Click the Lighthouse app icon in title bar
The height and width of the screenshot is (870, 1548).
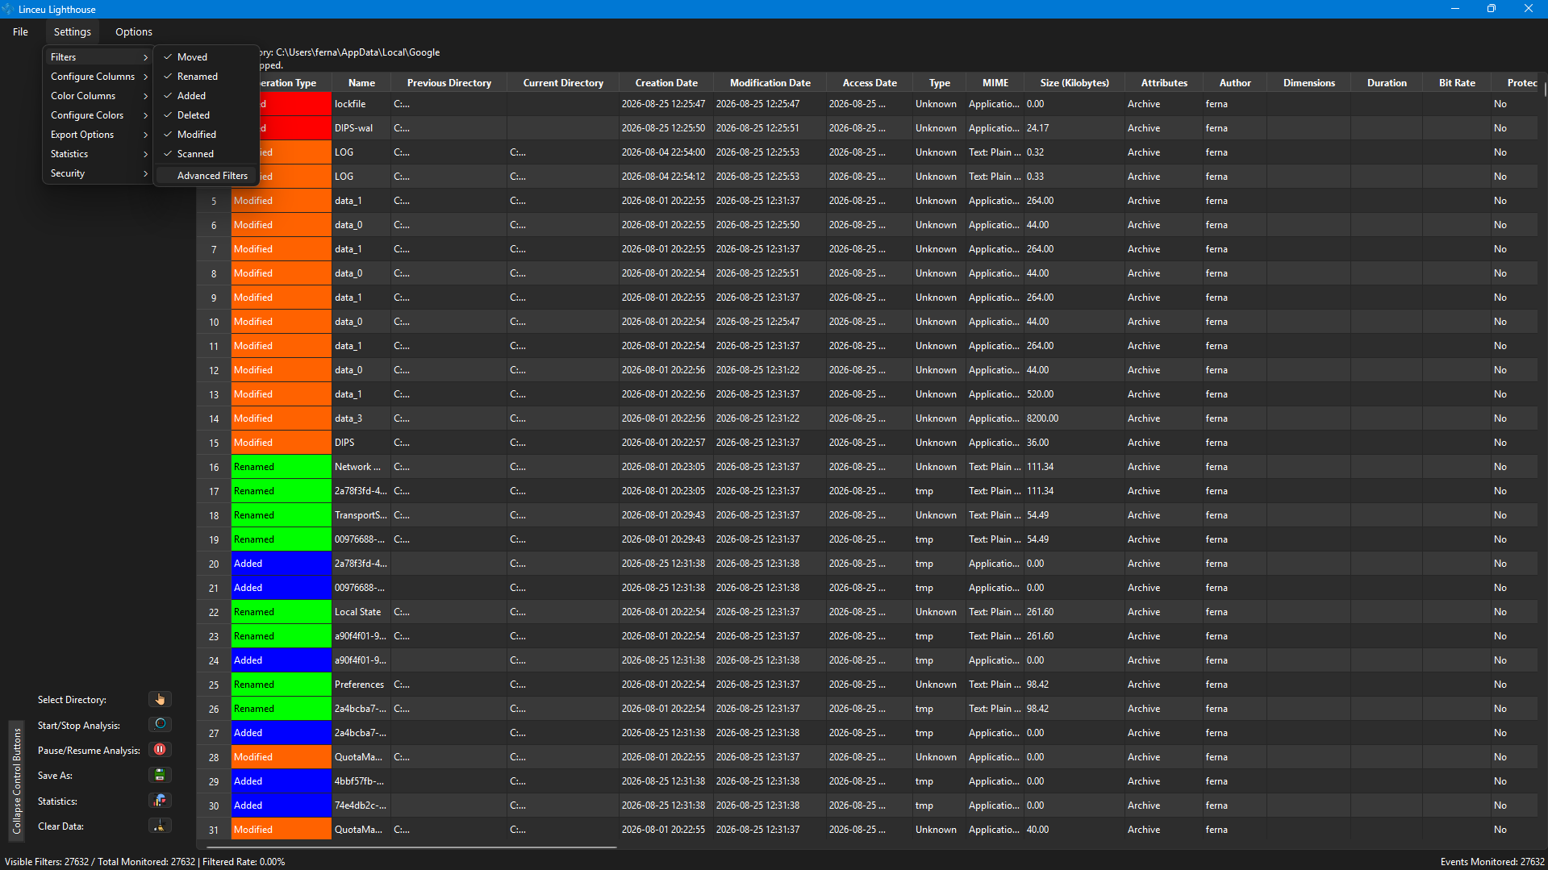pyautogui.click(x=8, y=9)
